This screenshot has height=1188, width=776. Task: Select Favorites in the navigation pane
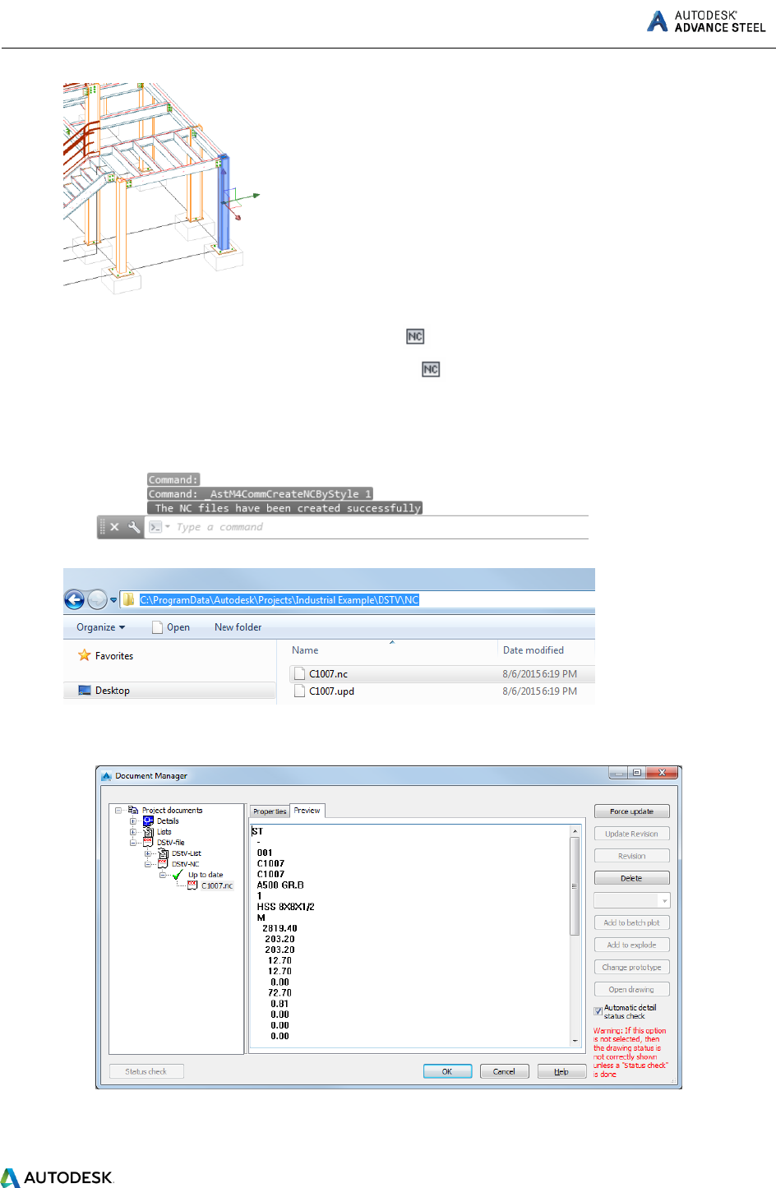(x=114, y=656)
